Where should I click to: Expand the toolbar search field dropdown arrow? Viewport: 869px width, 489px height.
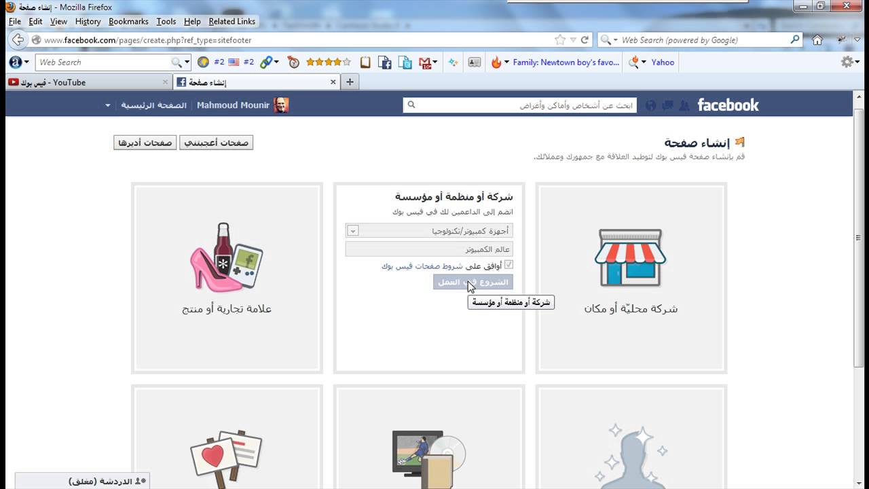(187, 62)
